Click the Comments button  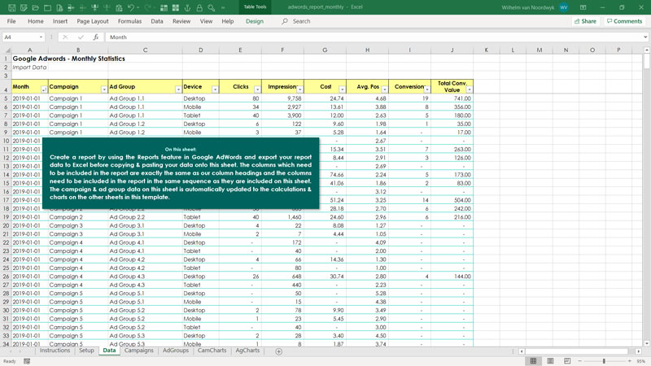(624, 21)
